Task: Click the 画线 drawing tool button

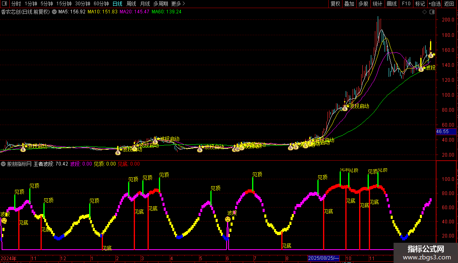Action: click(392, 4)
